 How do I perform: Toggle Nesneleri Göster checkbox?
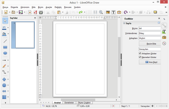pos(140,57)
